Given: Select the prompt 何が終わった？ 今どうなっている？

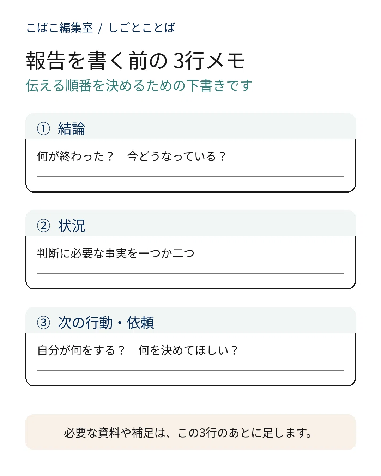Looking at the screenshot, I should pos(131,156).
